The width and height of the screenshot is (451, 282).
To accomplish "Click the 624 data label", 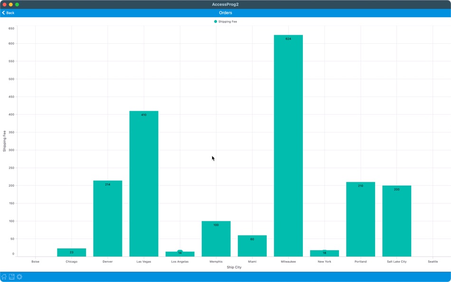I will 288,39.
